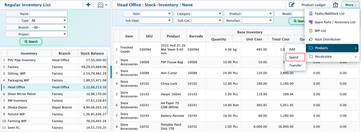The image size is (361, 132).
Task: Click the Barcode column header
Action: [x=196, y=36]
